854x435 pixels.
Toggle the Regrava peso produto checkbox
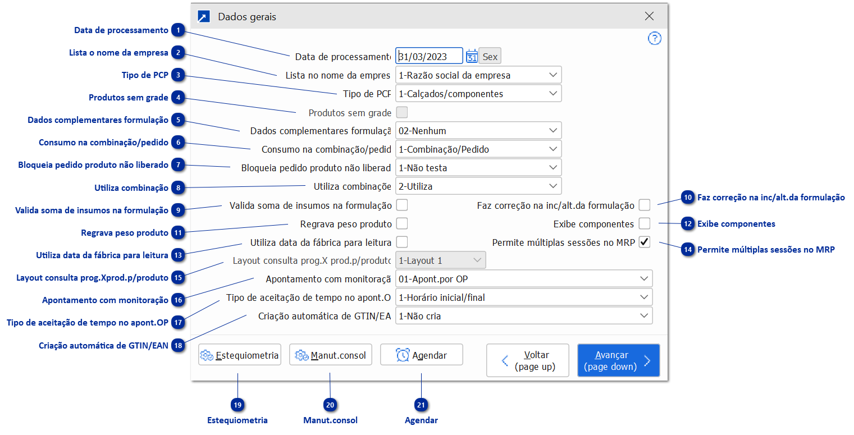[x=402, y=224]
